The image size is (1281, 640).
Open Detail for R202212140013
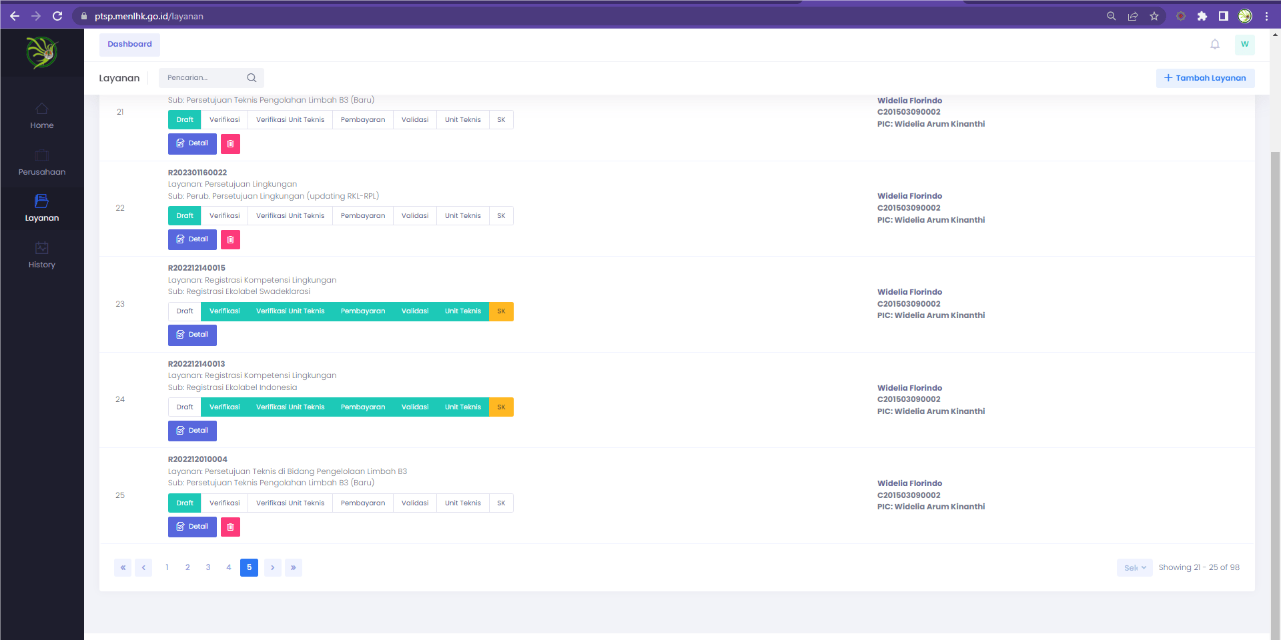(192, 431)
